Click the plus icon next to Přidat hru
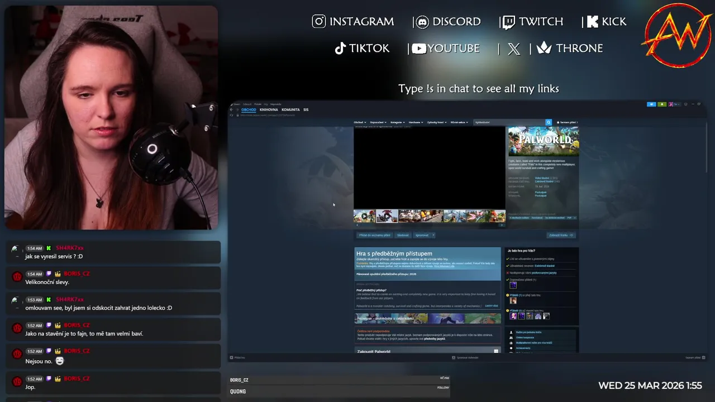Image resolution: width=715 pixels, height=402 pixels. 232,357
